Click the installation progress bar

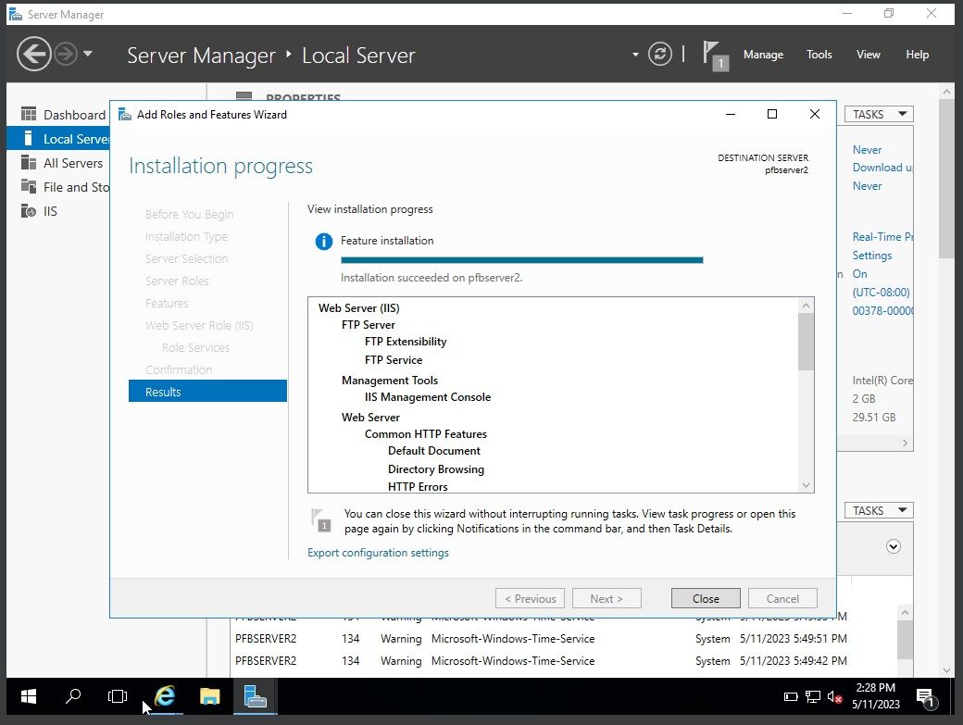522,260
